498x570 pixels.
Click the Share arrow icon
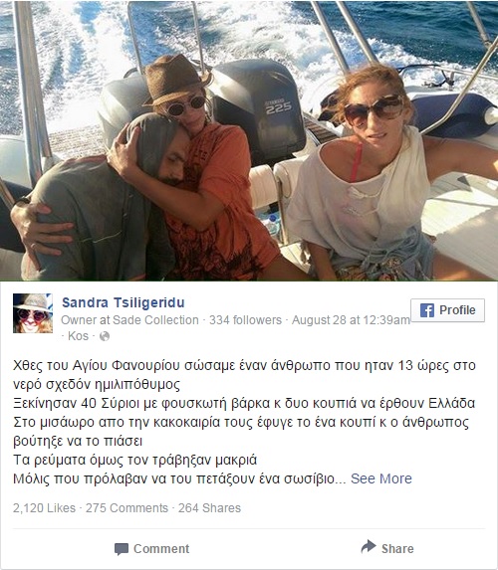click(369, 546)
